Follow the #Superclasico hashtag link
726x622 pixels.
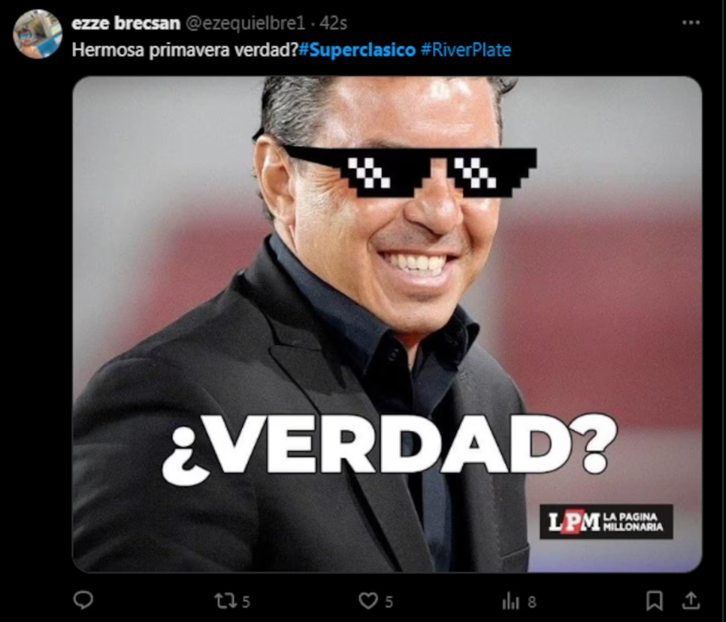pos(357,49)
